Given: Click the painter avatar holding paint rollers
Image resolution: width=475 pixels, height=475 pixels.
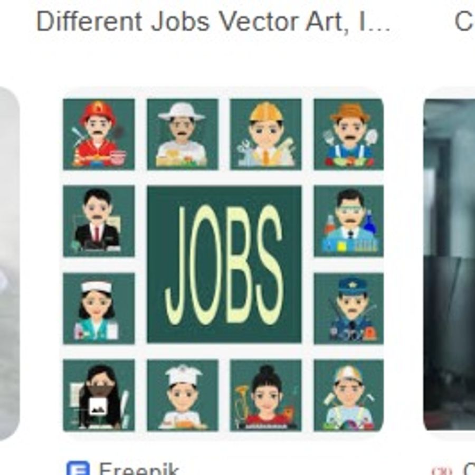Looking at the screenshot, I should (x=349, y=395).
